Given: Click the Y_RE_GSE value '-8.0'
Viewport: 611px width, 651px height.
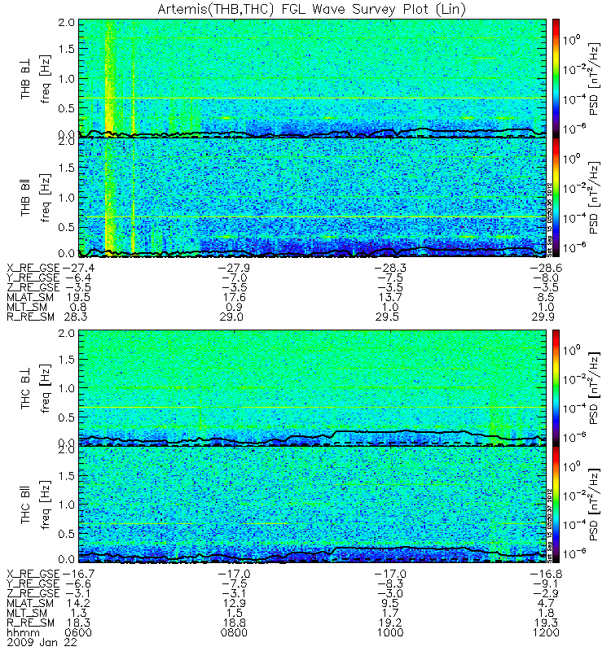Looking at the screenshot, I should click(546, 277).
